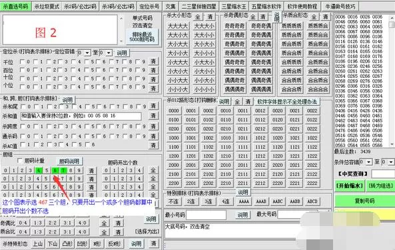
Task: Toggle the ABCD exclusion button
Action: (x=312, y=201)
